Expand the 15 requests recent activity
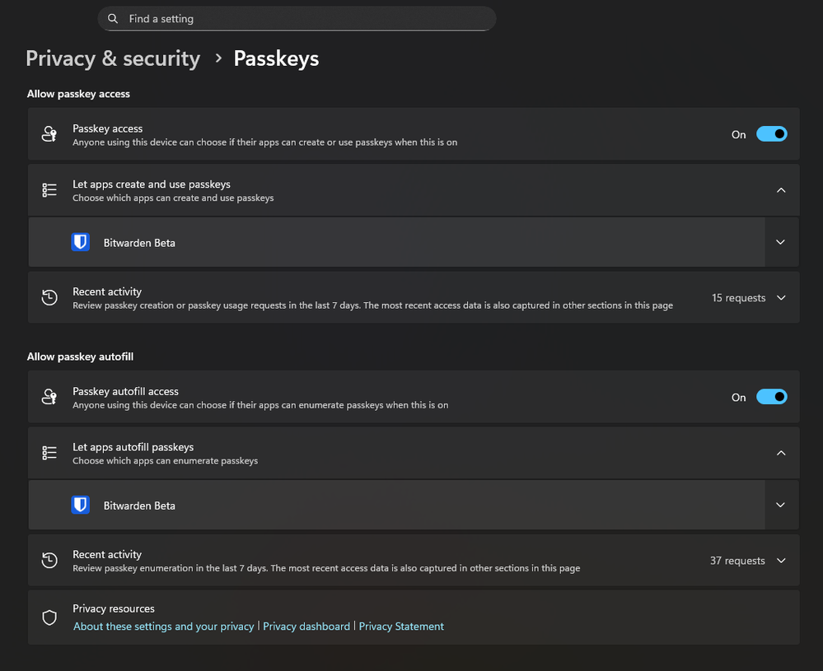The width and height of the screenshot is (823, 671). (x=781, y=298)
